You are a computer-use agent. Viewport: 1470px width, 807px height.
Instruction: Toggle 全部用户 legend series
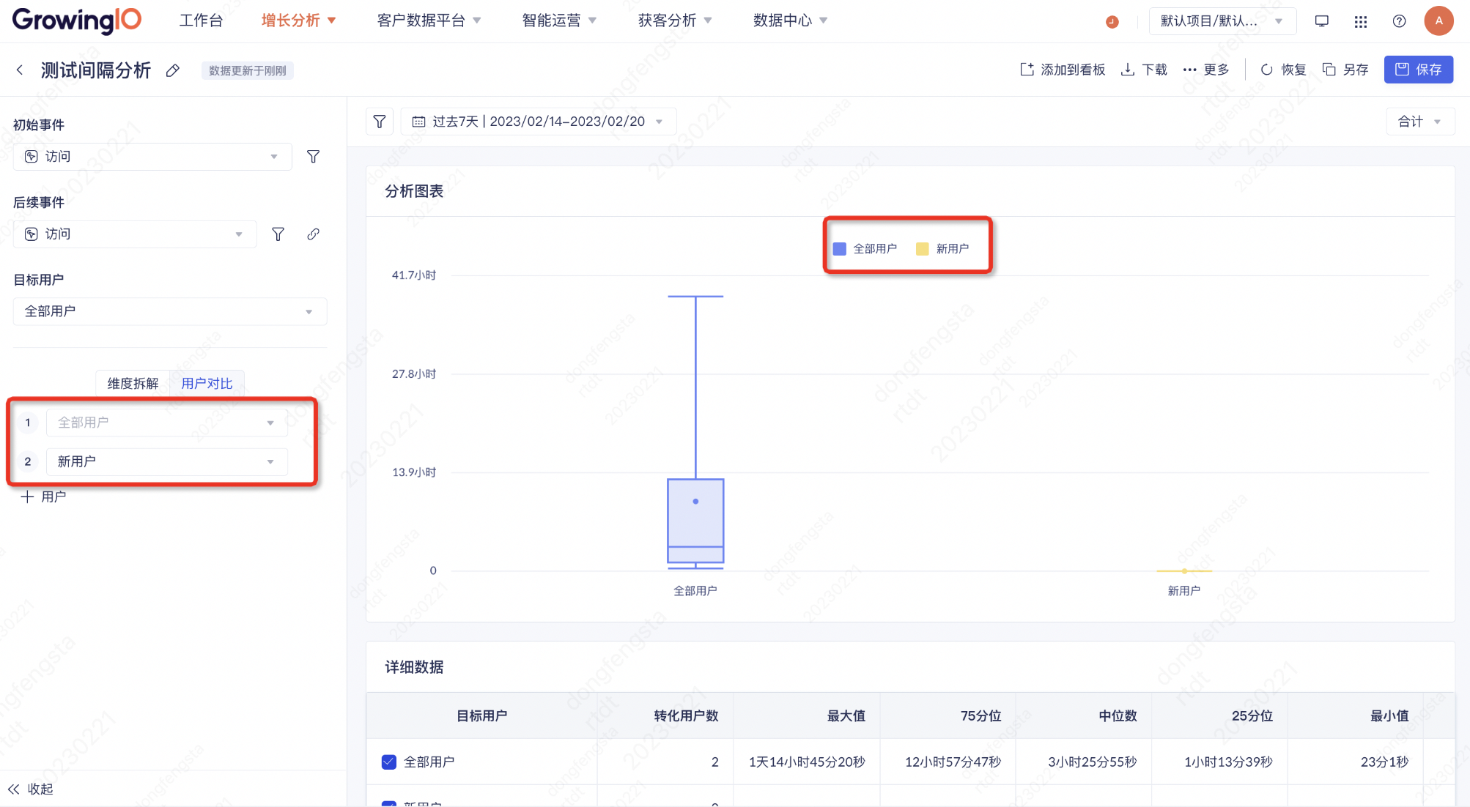(865, 249)
